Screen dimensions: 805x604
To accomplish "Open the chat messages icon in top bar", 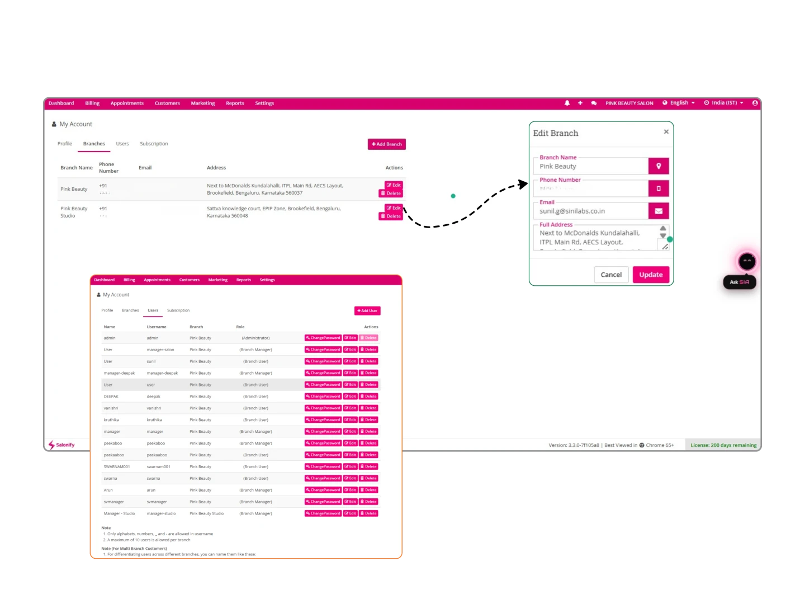I will [594, 103].
